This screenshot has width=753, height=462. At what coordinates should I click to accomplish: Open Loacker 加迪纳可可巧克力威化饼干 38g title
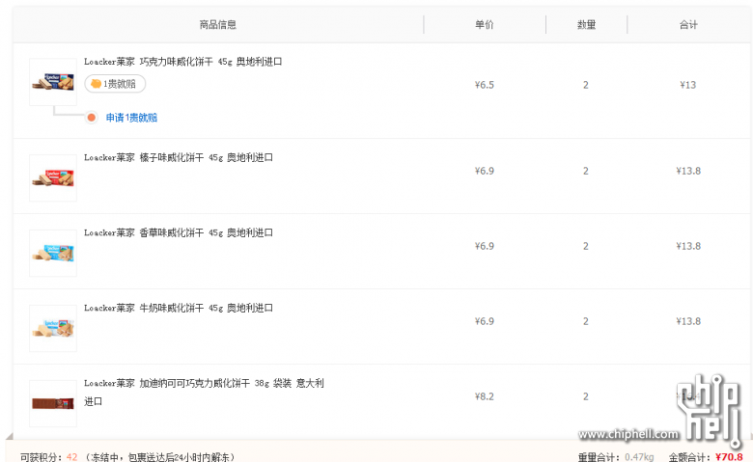click(204, 392)
